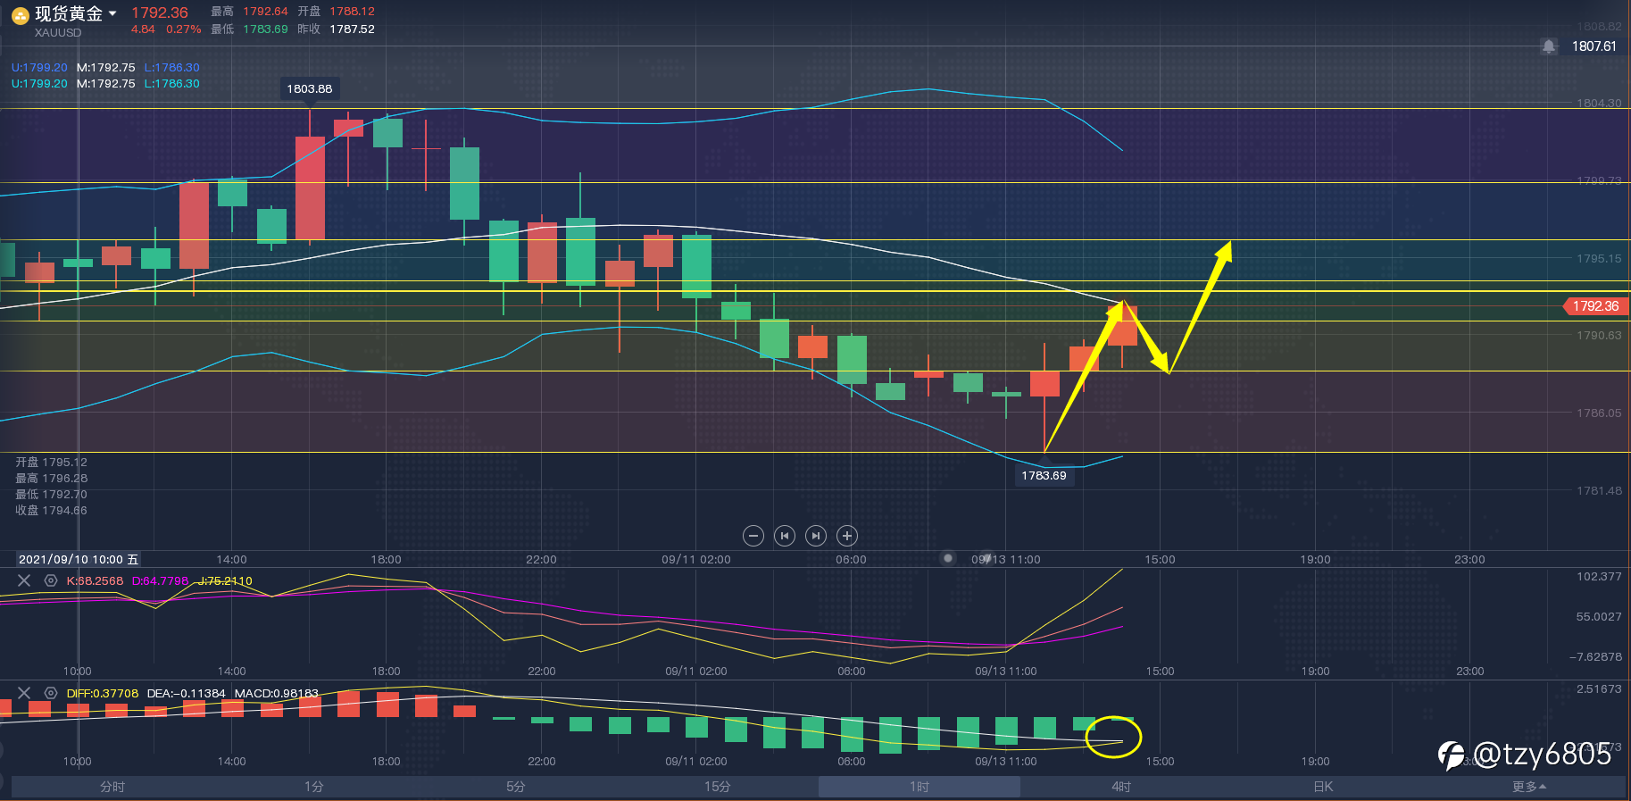Click the 开盘 1795.12 crosshair readout
Viewport: 1631px width, 801px height.
[51, 463]
